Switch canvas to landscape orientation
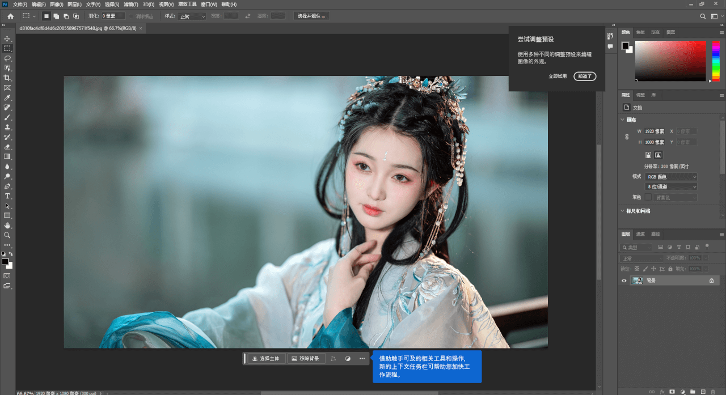726x395 pixels. [x=658, y=155]
